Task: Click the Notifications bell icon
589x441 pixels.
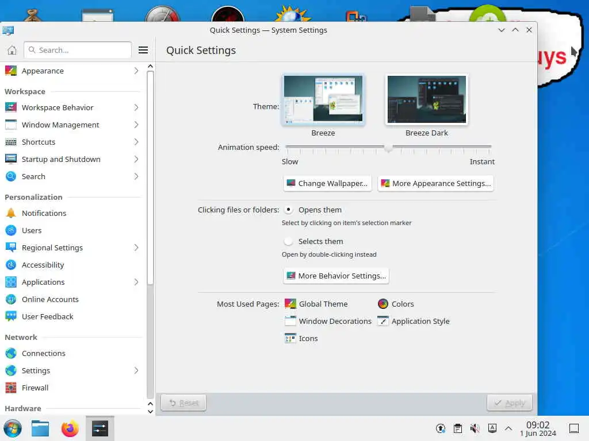Action: click(x=11, y=213)
